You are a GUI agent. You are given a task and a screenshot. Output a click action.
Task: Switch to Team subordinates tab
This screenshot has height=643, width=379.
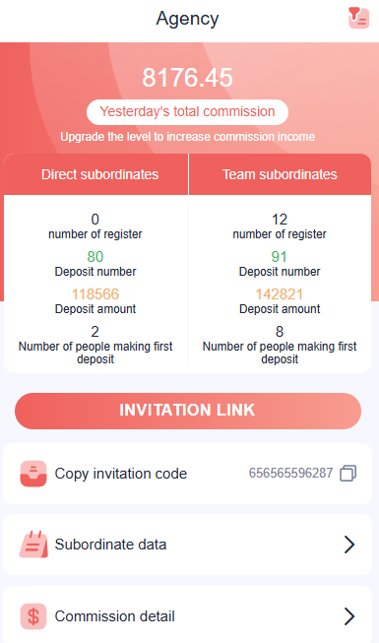tap(280, 174)
